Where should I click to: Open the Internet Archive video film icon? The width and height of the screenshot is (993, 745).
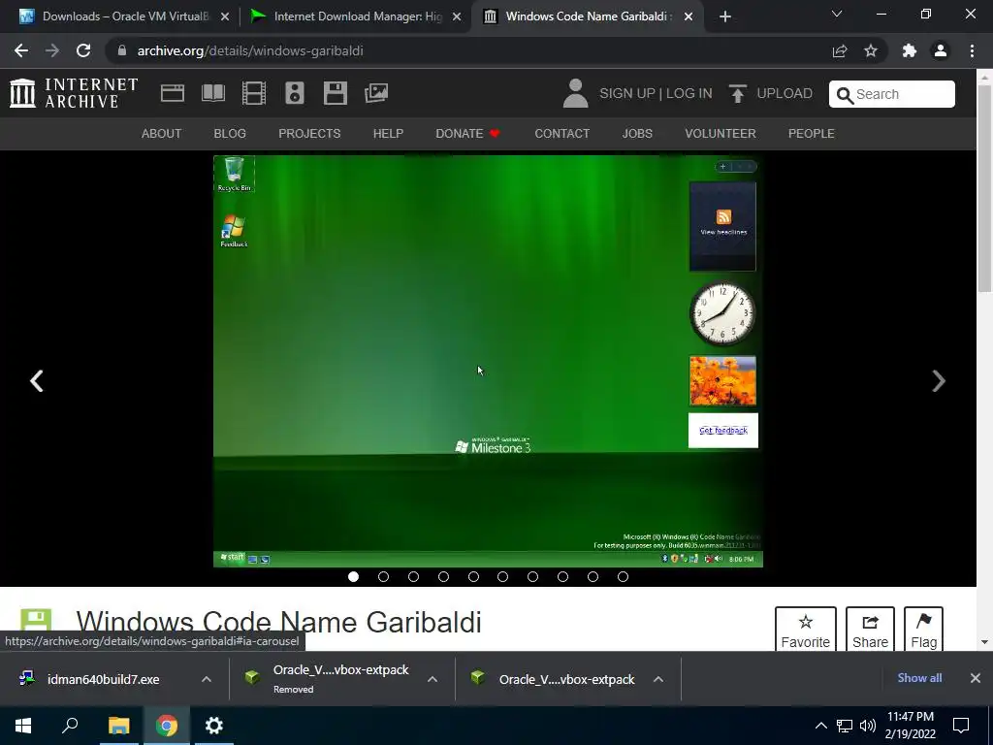click(254, 93)
